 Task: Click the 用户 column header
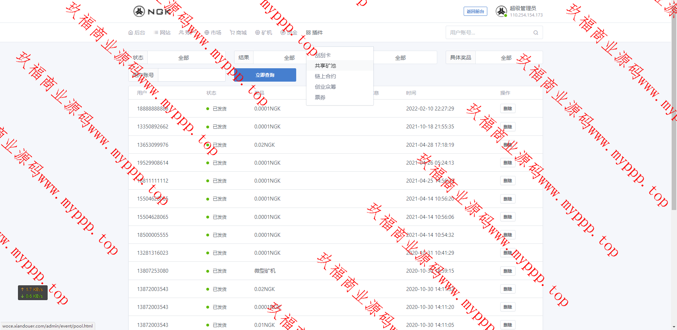click(142, 93)
